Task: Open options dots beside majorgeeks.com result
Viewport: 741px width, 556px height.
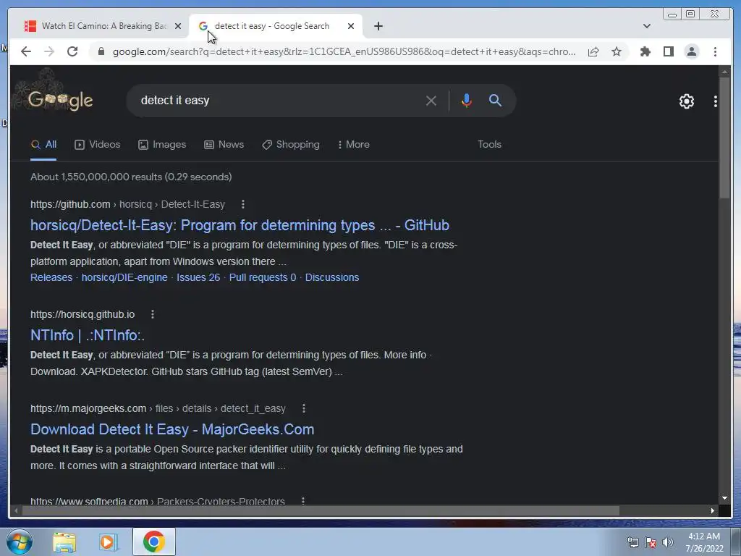Action: [303, 408]
